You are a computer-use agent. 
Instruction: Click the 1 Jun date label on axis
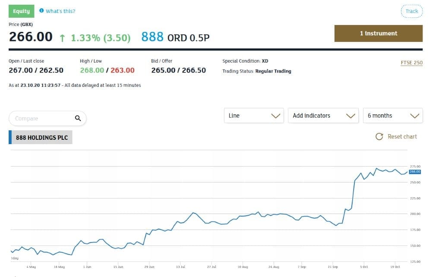(x=87, y=267)
